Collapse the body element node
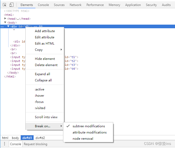This screenshot has width=175, height=148. (5, 22)
